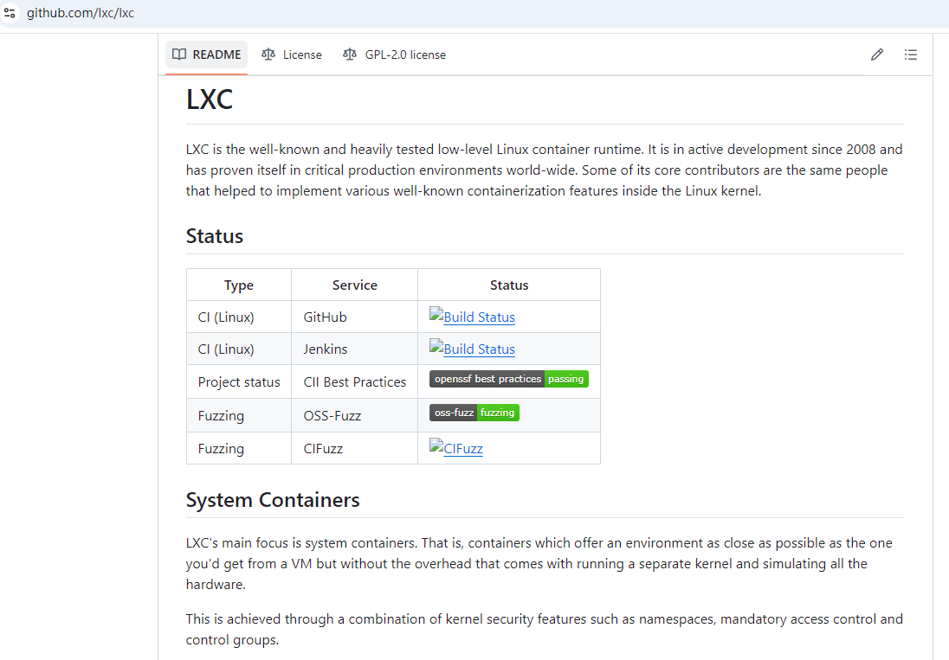
Task: Select the GPL-2.0 license tab
Action: pyautogui.click(x=405, y=54)
